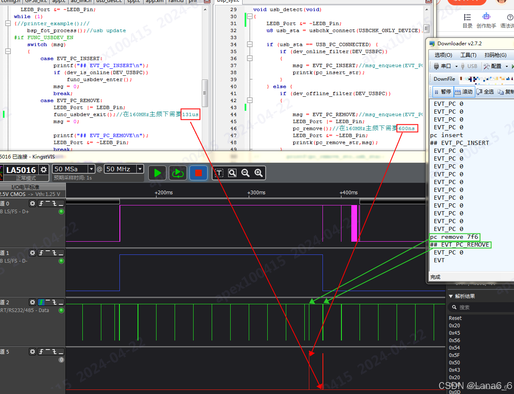The image size is (514, 394).
Task: Click green UART Data indicator on channel 2
Action: click(x=61, y=310)
